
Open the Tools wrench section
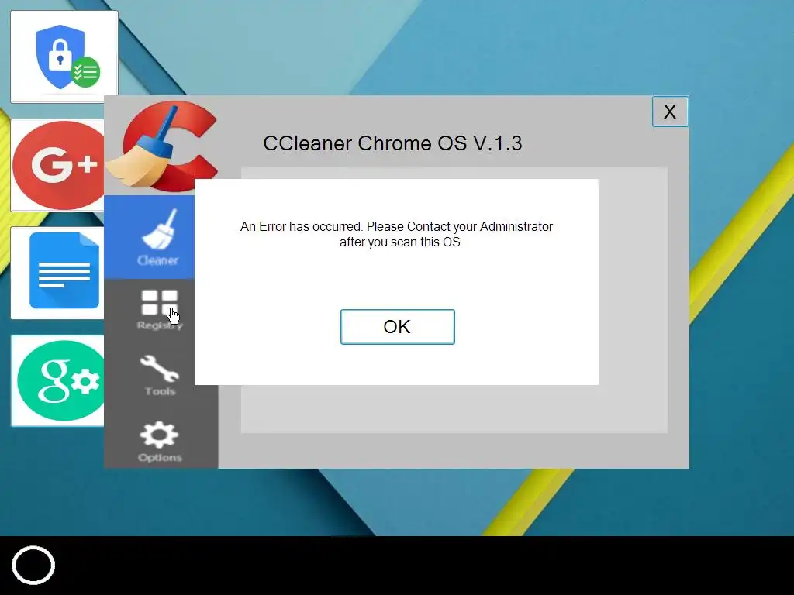click(160, 375)
